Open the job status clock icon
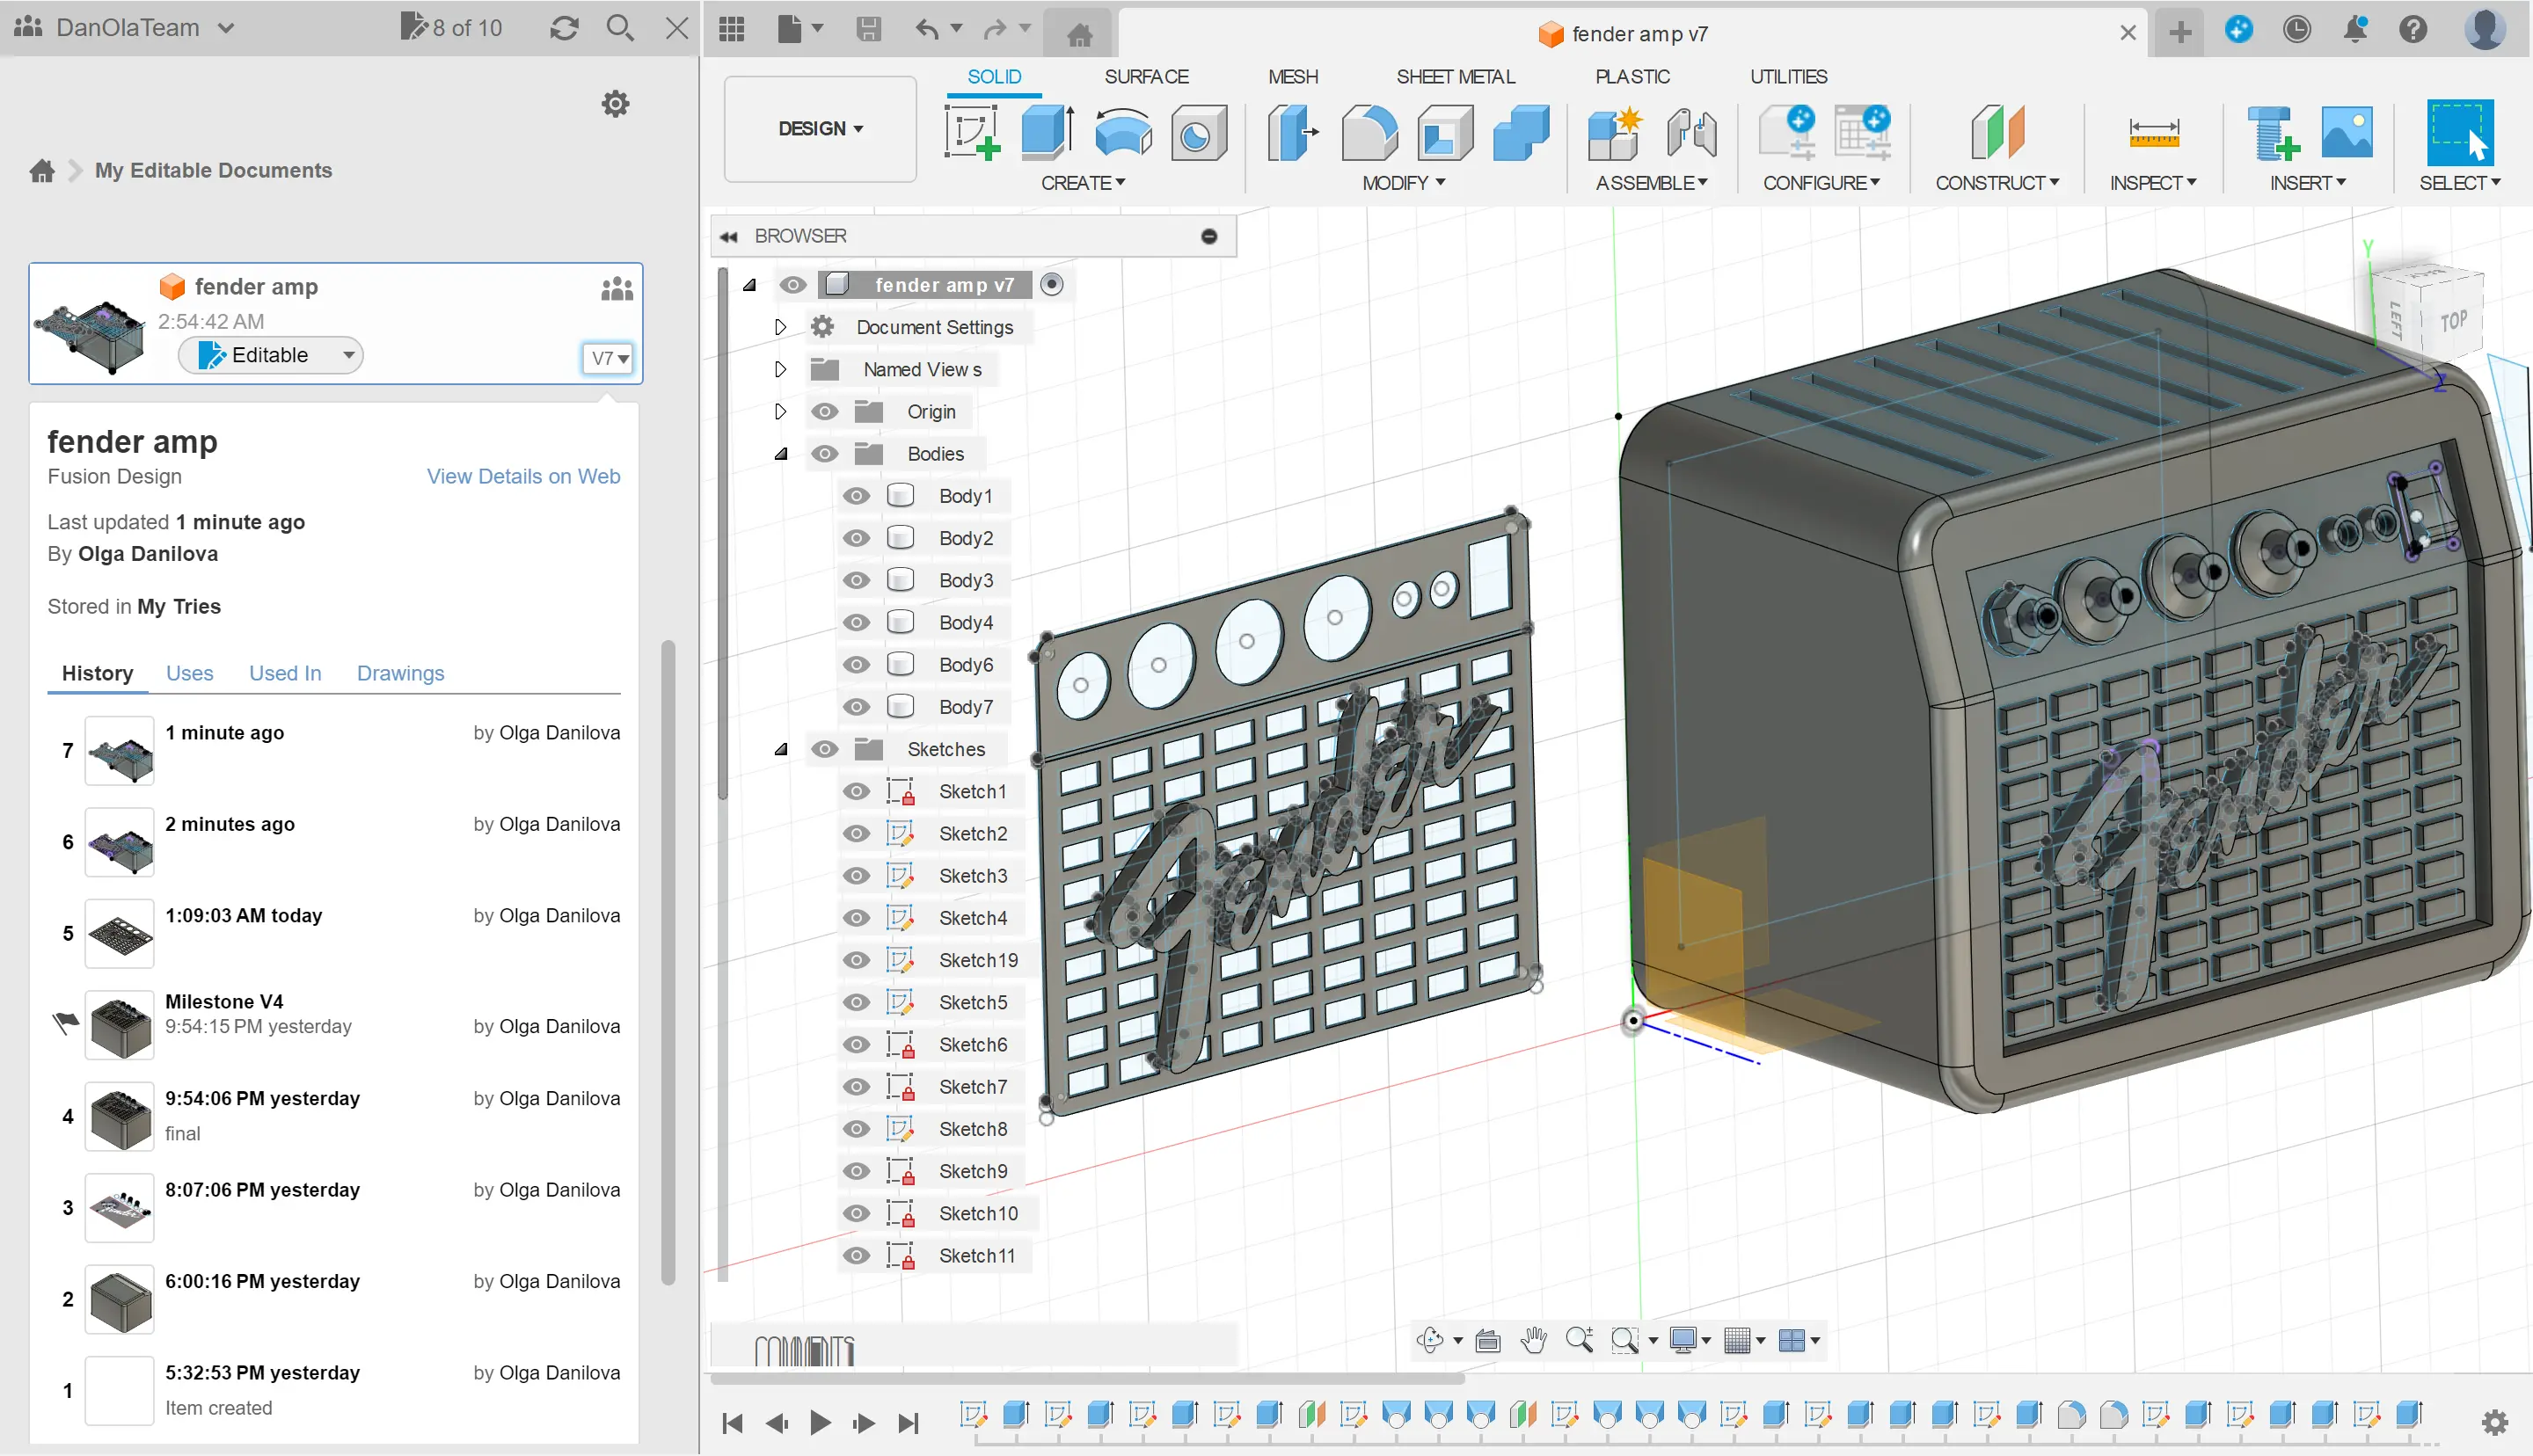 (2296, 29)
